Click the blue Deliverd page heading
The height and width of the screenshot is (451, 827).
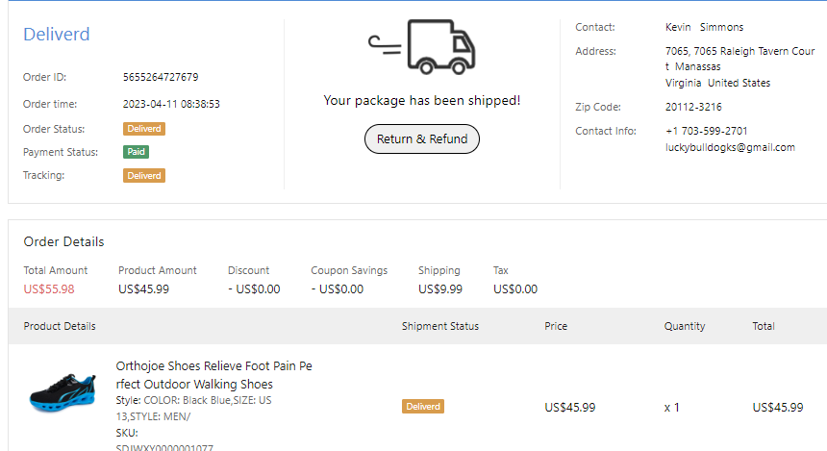click(57, 35)
